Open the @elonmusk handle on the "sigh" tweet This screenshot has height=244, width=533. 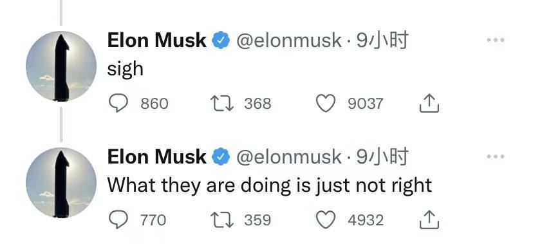[x=288, y=41]
